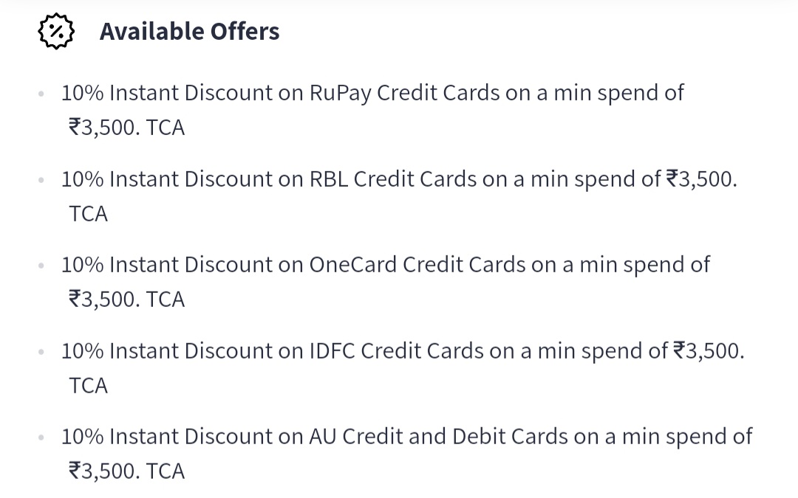Viewport: 798px width, 498px height.
Task: Select the Available Offers heading
Action: 189,32
